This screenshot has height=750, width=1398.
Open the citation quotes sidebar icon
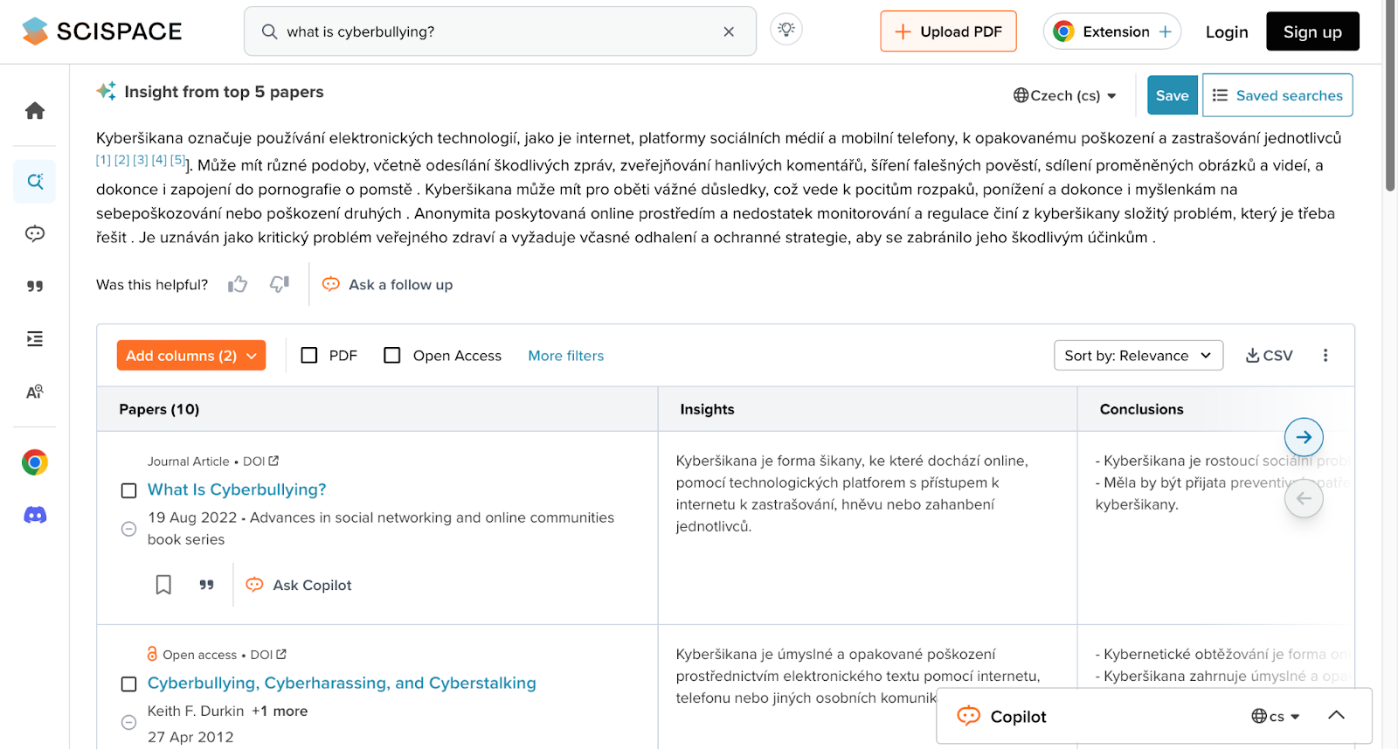click(35, 286)
